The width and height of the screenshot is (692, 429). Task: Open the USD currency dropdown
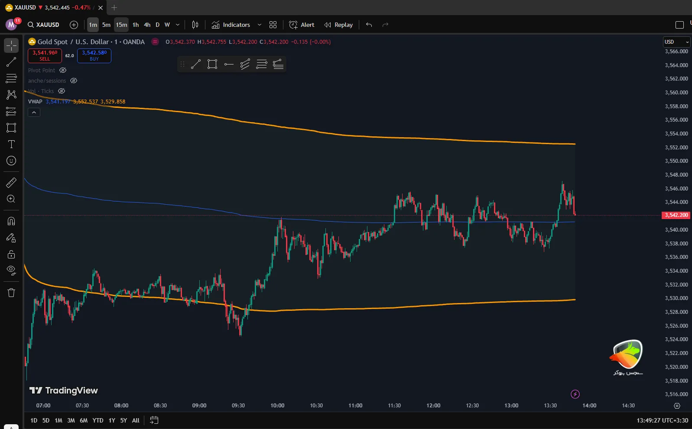[x=676, y=42]
